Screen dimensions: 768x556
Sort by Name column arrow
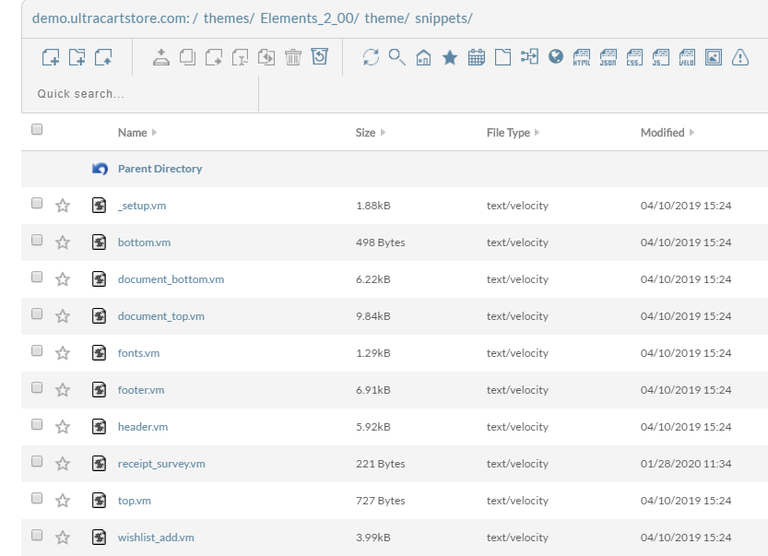[154, 132]
